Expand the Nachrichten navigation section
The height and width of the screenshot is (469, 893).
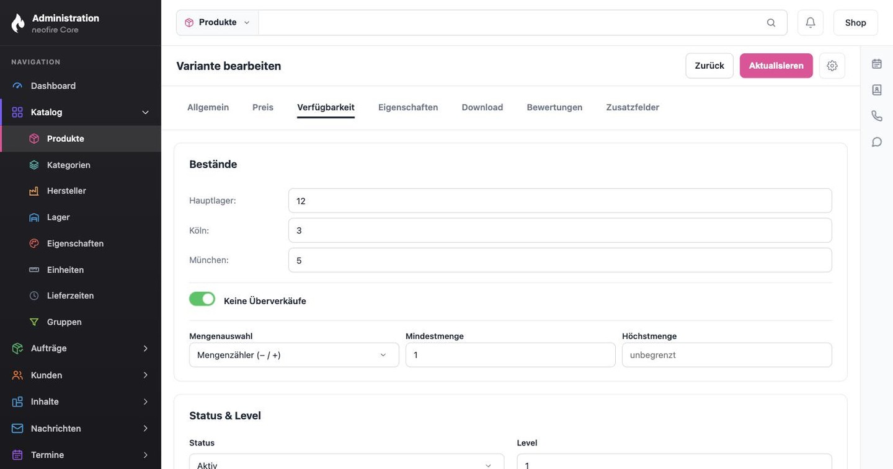pyautogui.click(x=81, y=429)
